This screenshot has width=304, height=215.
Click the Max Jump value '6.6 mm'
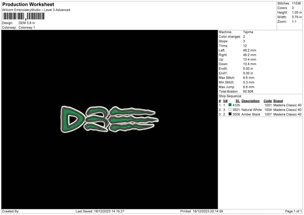(x=249, y=87)
